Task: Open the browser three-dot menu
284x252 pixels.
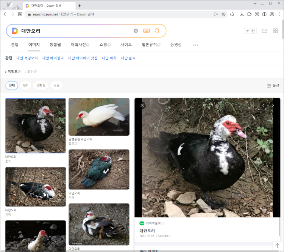Action: [x=279, y=14]
